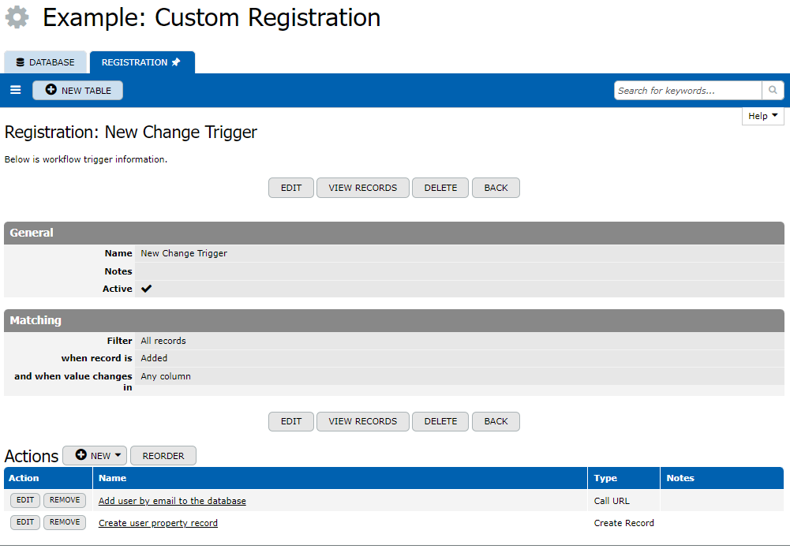The width and height of the screenshot is (790, 549).
Task: Type in the Search for keywords field
Action: (x=687, y=91)
